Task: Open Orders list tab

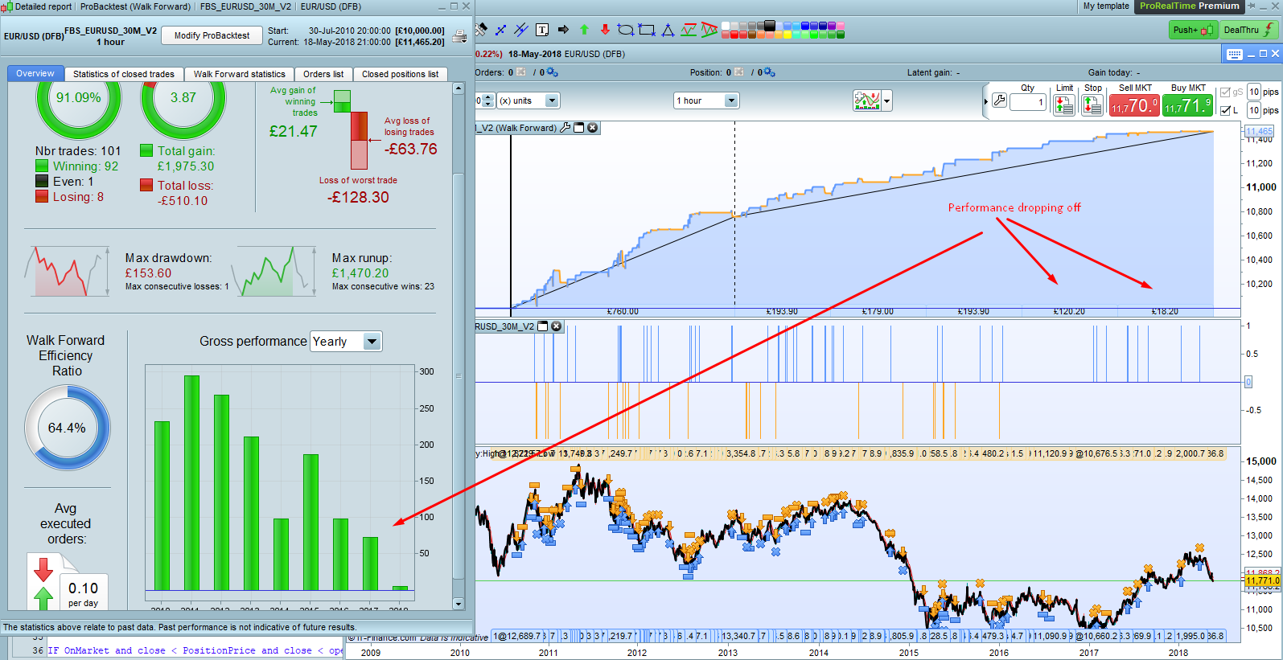Action: point(323,74)
